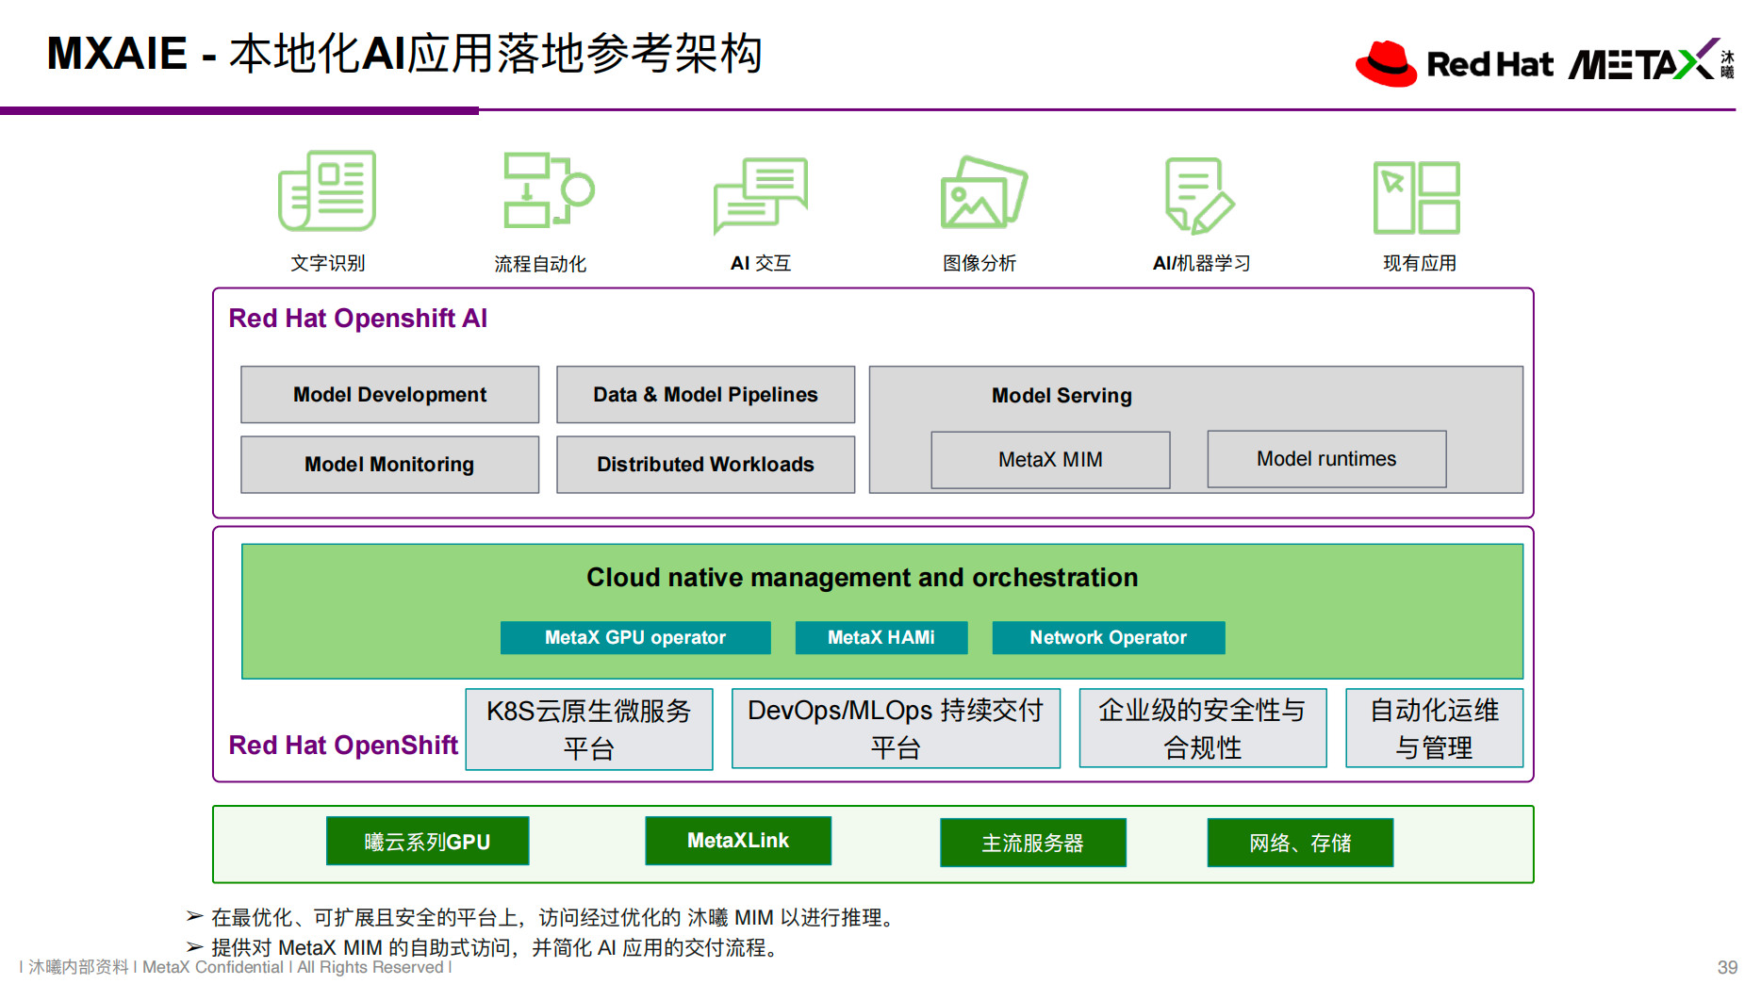
Task: Click the page number 39
Action: tap(1727, 968)
